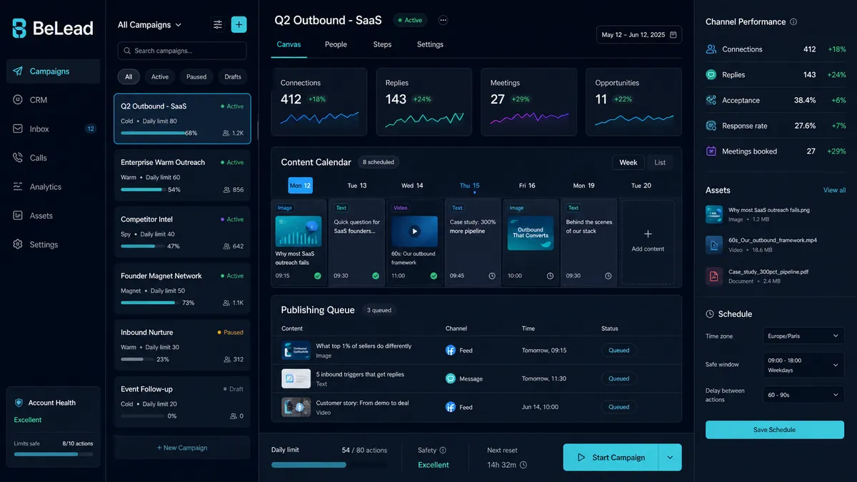The image size is (857, 482).
Task: Click the Meetings booked calendar icon
Action: [x=711, y=151]
